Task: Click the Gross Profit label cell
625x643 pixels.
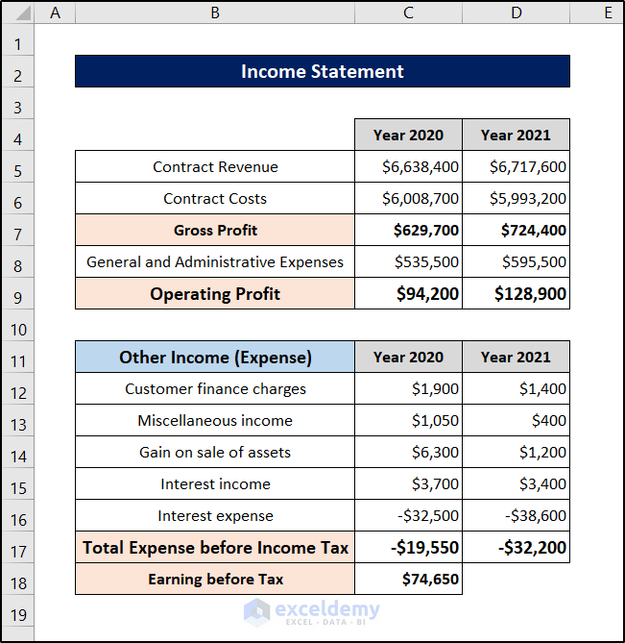Action: click(x=215, y=230)
